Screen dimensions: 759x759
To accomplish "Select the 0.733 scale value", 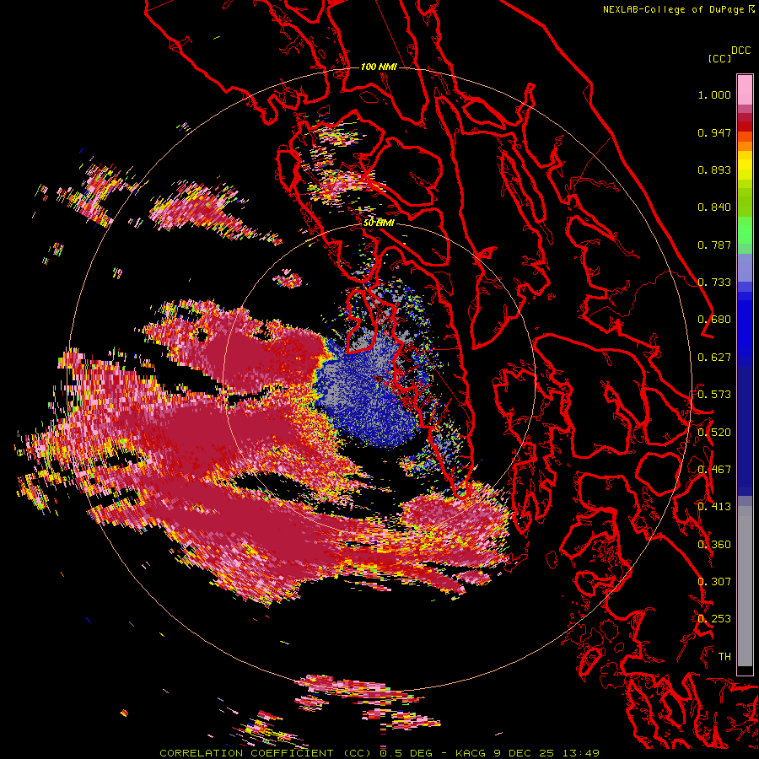I will pyautogui.click(x=714, y=283).
